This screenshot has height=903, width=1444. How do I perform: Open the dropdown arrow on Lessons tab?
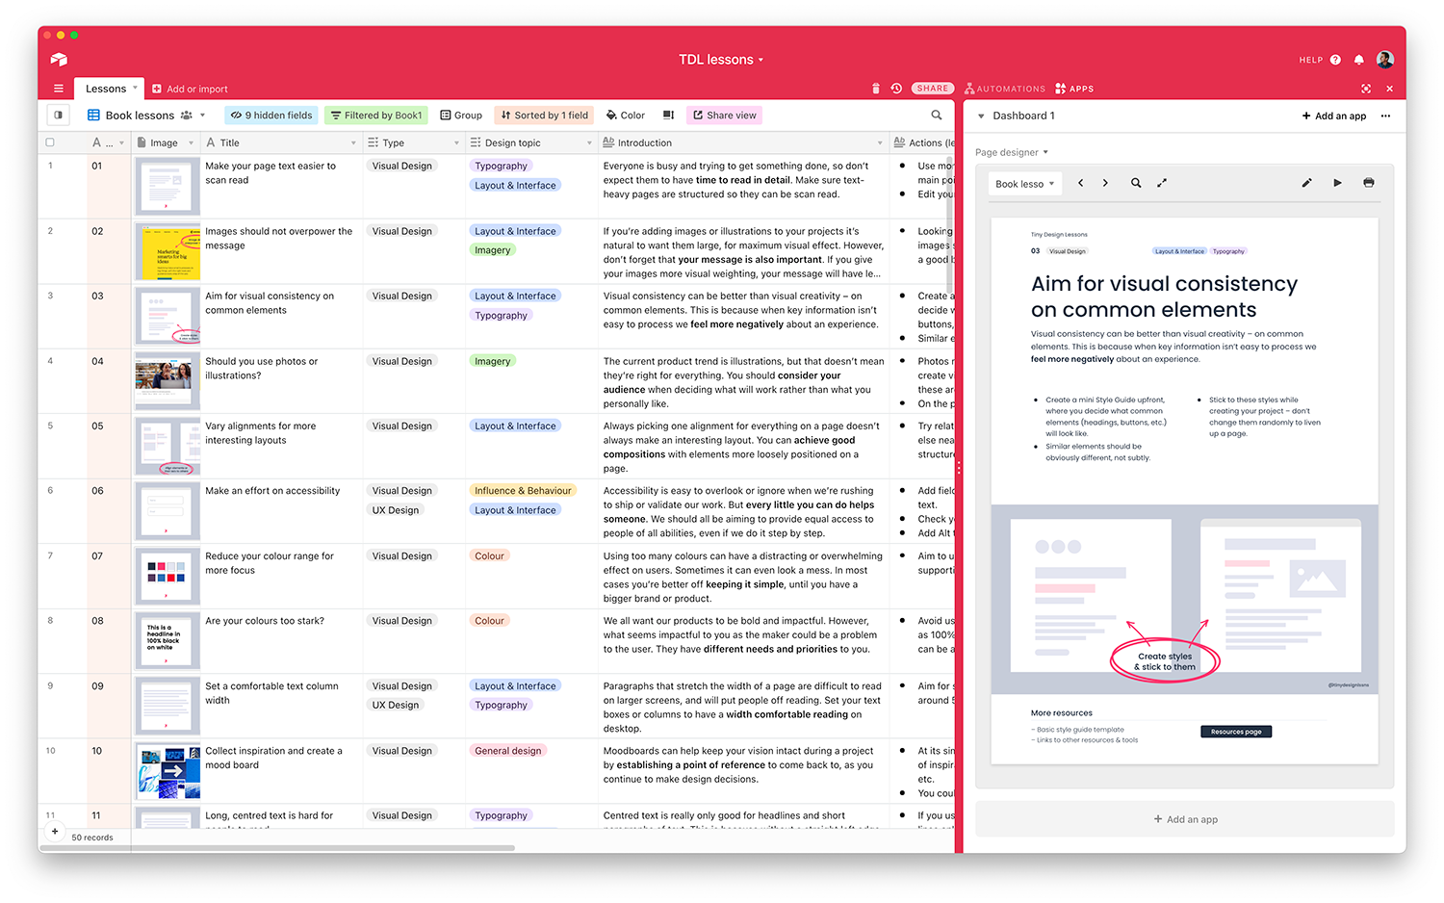pyautogui.click(x=135, y=88)
